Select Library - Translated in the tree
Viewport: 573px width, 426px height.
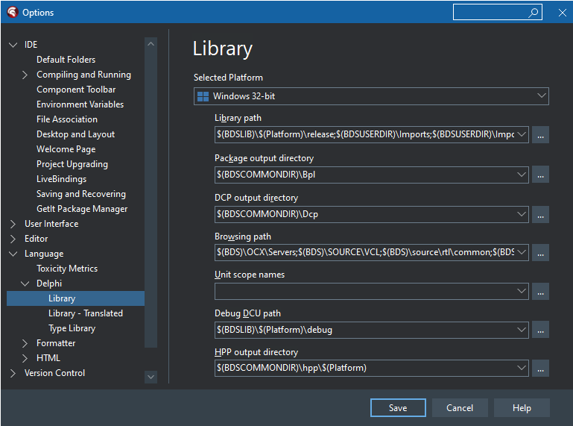86,313
